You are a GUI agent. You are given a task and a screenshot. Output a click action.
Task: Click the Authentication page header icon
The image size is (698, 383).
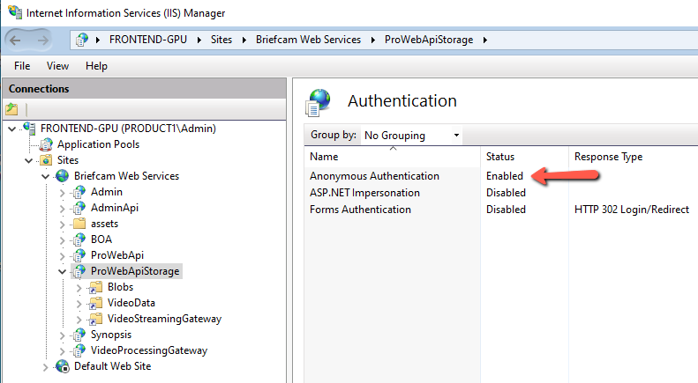pyautogui.click(x=319, y=102)
